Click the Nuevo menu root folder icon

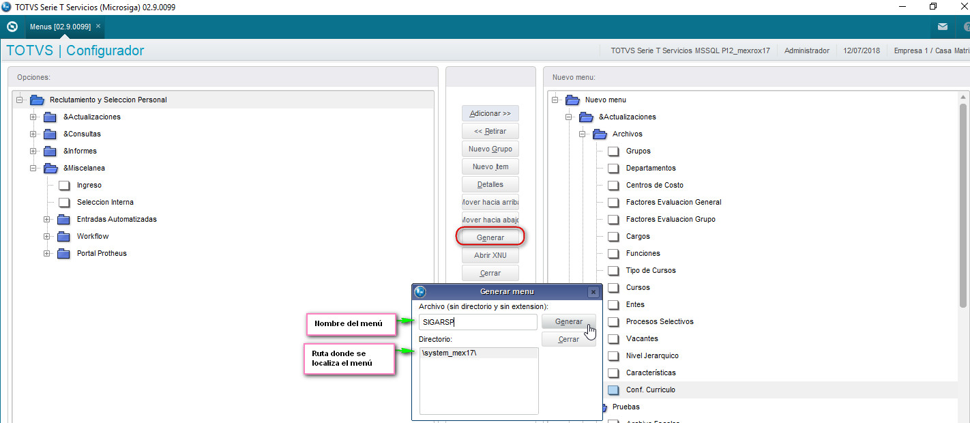[573, 100]
